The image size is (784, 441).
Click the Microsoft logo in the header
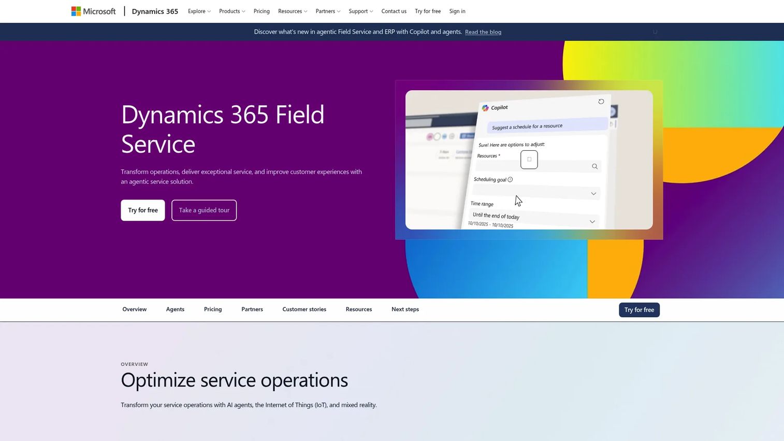(x=93, y=11)
